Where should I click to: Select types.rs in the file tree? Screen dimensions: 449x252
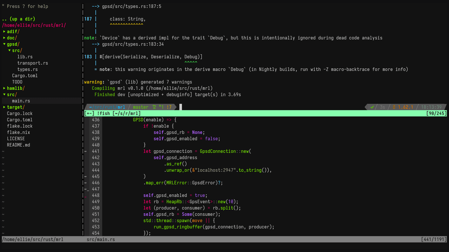27,69
